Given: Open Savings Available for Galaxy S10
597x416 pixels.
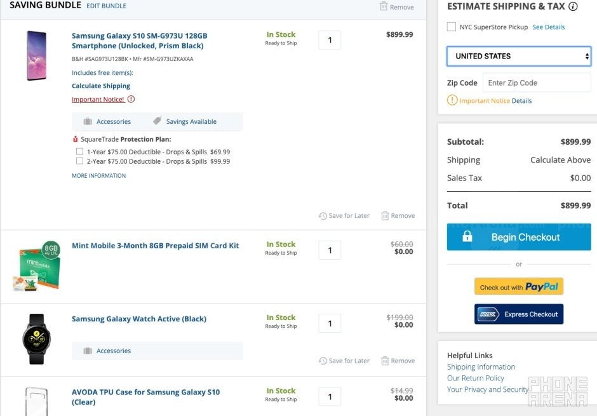Looking at the screenshot, I should click(x=191, y=122).
